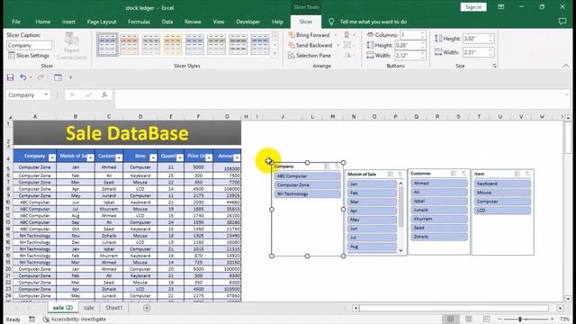576x324 pixels.
Task: Open the Insert tab
Action: click(x=68, y=22)
